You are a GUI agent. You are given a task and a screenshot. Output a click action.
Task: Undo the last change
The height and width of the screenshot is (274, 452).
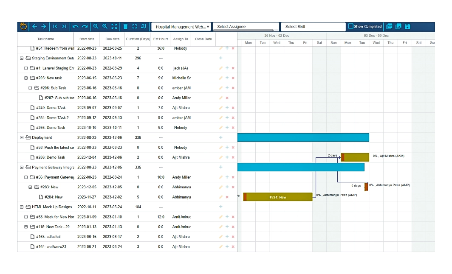point(75,26)
